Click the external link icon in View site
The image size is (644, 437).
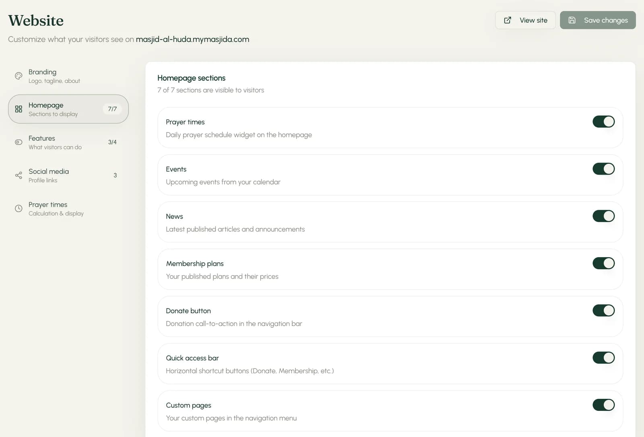(508, 20)
